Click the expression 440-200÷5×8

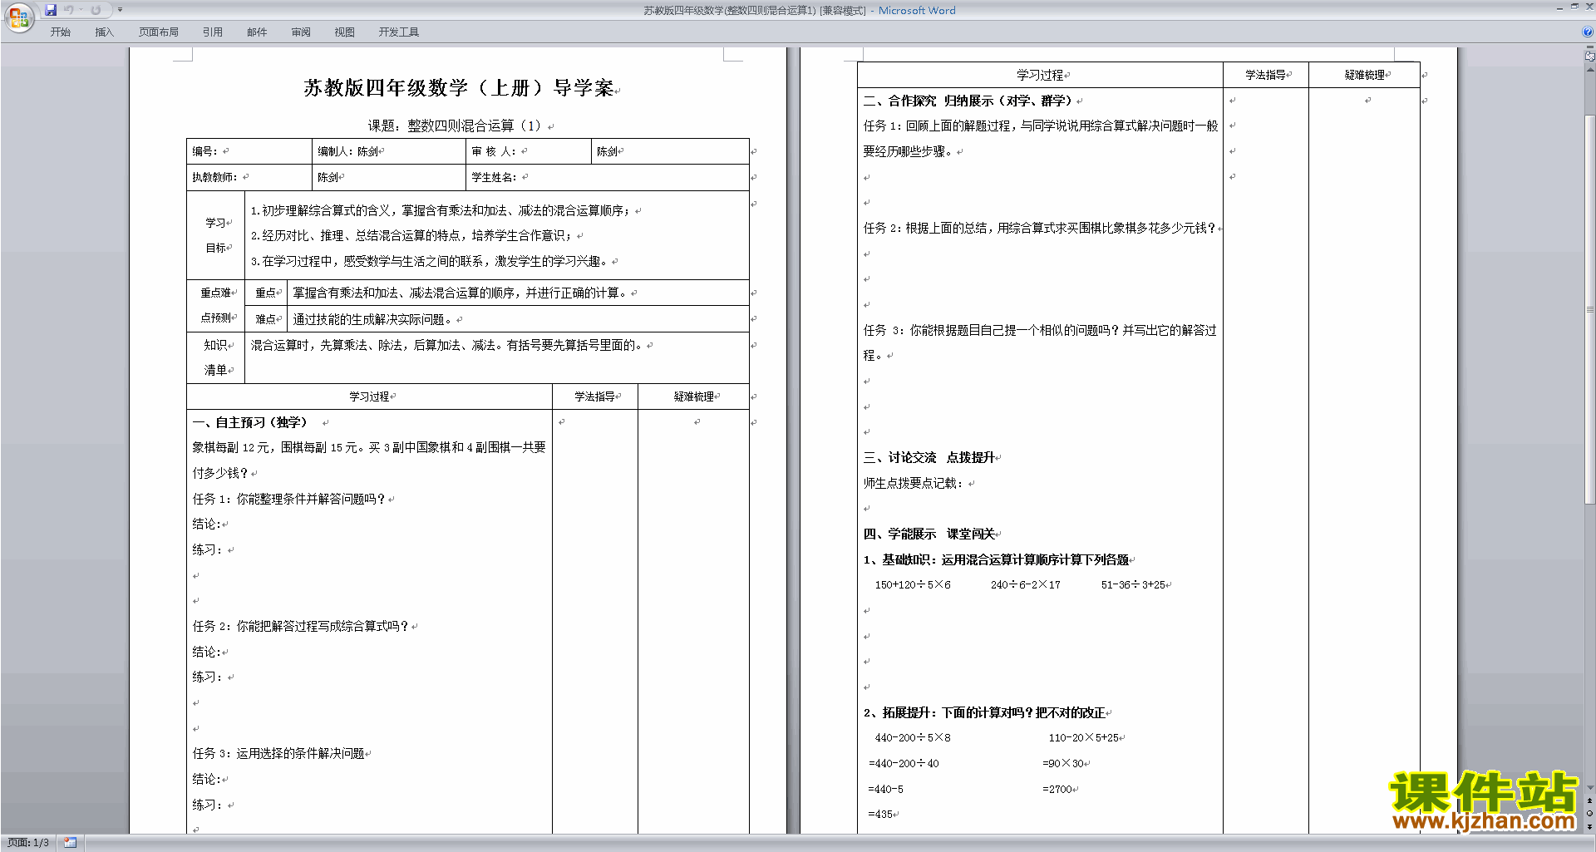913,738
